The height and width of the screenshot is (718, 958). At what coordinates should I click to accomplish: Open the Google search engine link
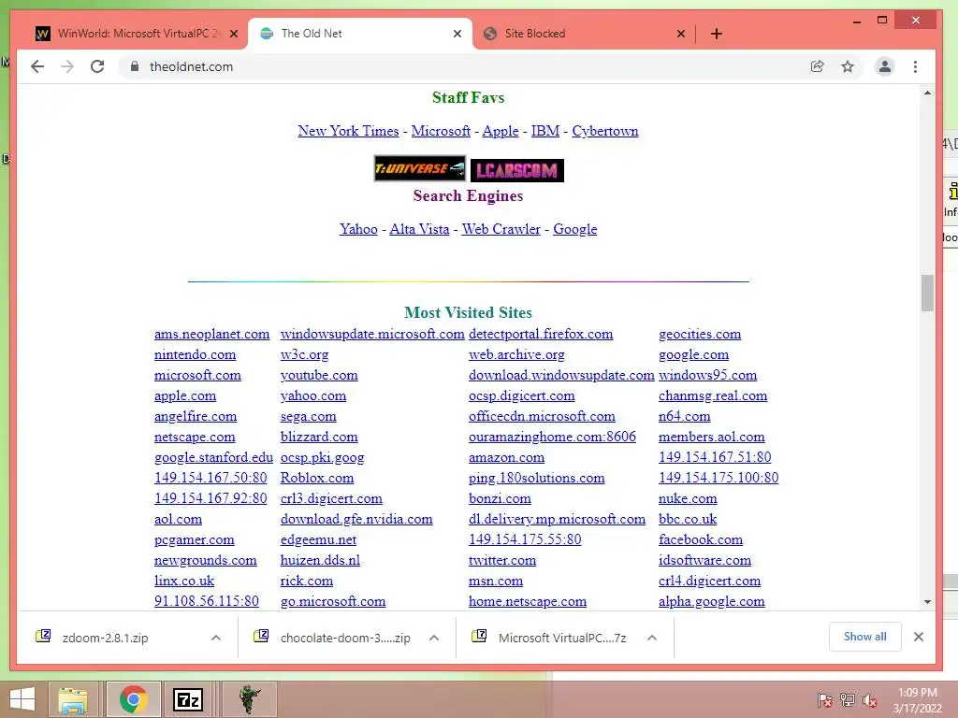tap(575, 229)
